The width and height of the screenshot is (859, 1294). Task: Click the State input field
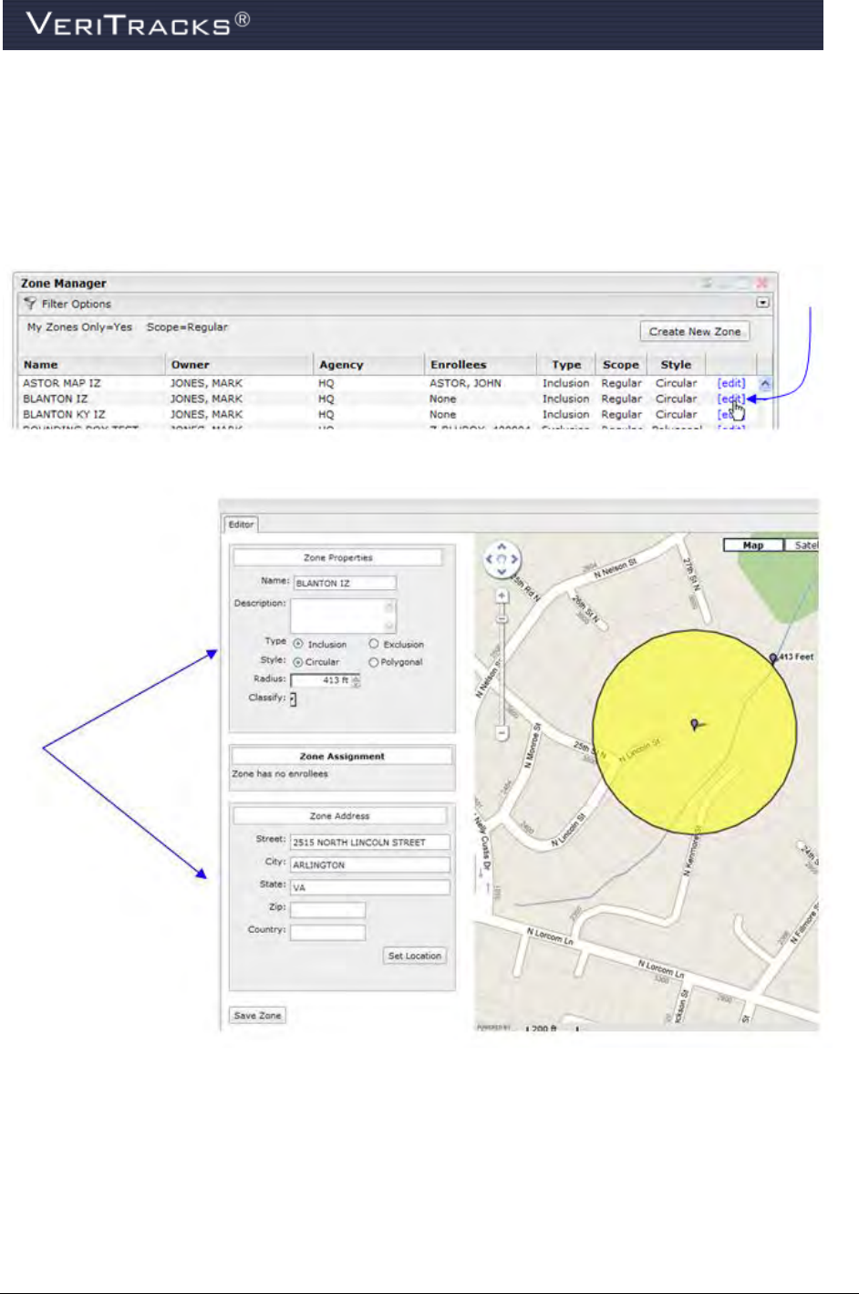coord(370,887)
